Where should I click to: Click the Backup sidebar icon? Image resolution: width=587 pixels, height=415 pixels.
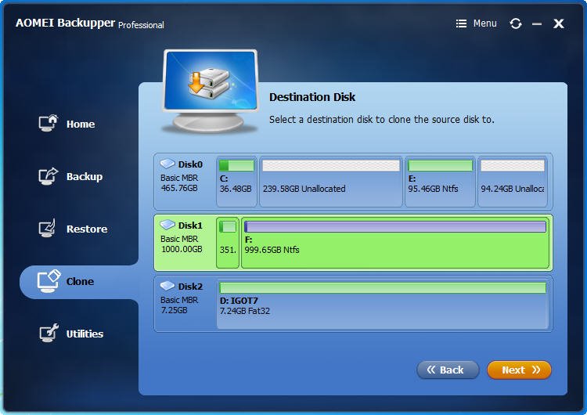point(48,176)
